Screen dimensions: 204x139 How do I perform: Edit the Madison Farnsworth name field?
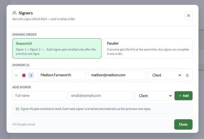pyautogui.click(x=62, y=75)
